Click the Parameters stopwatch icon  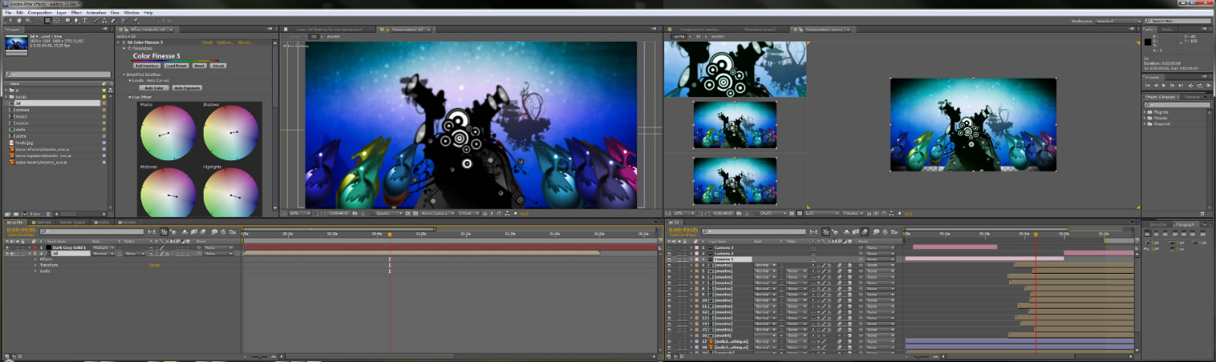click(129, 49)
